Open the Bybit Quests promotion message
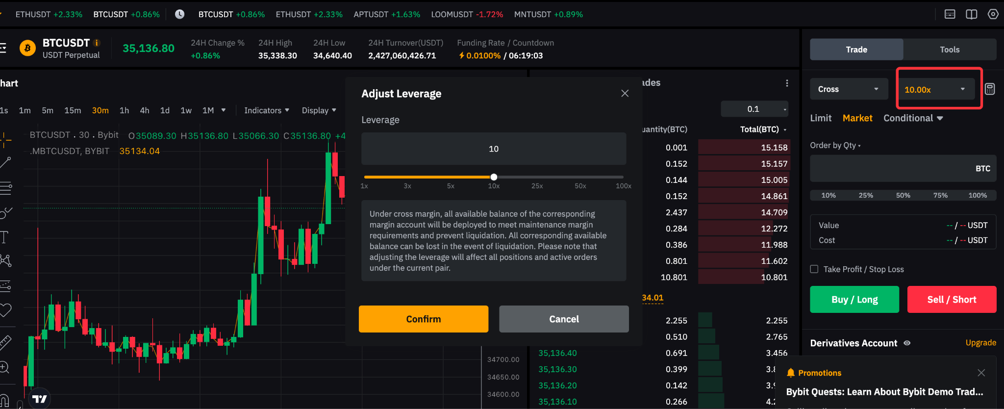 pyautogui.click(x=884, y=392)
